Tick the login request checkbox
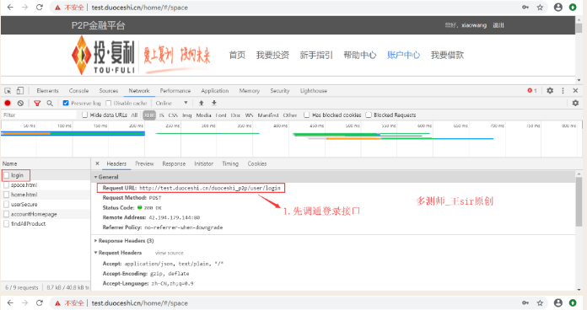 coord(7,175)
